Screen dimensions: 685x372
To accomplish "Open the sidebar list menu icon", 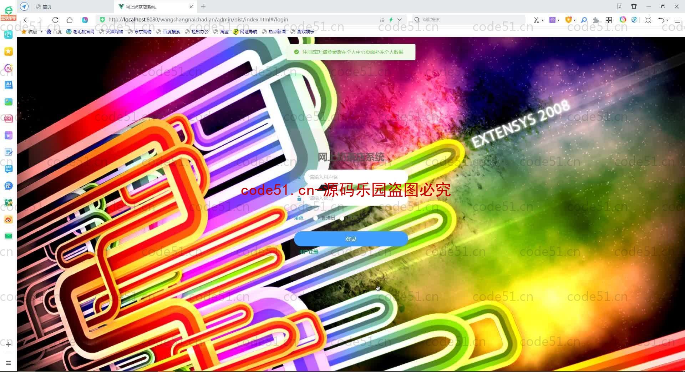I will point(8,363).
